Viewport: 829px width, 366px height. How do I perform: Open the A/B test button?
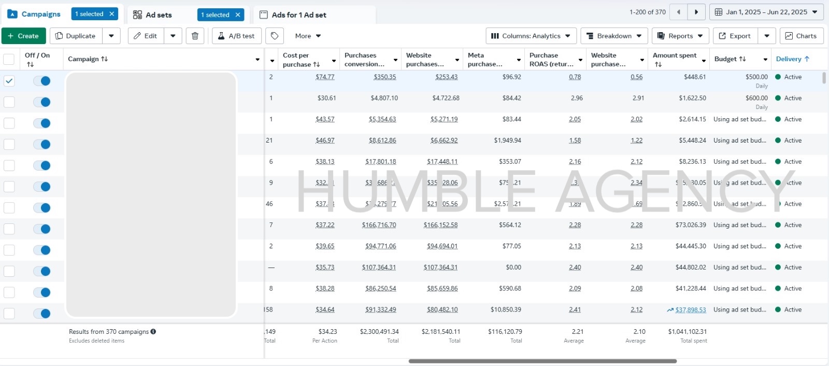pos(236,36)
